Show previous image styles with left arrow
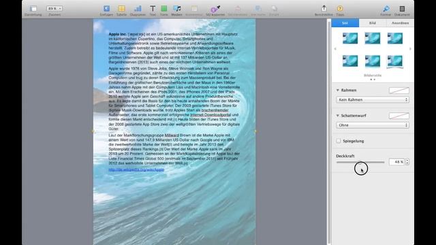This screenshot has width=436, height=245. coord(335,49)
